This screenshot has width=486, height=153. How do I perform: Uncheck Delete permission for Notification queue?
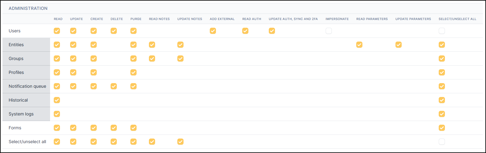click(114, 86)
